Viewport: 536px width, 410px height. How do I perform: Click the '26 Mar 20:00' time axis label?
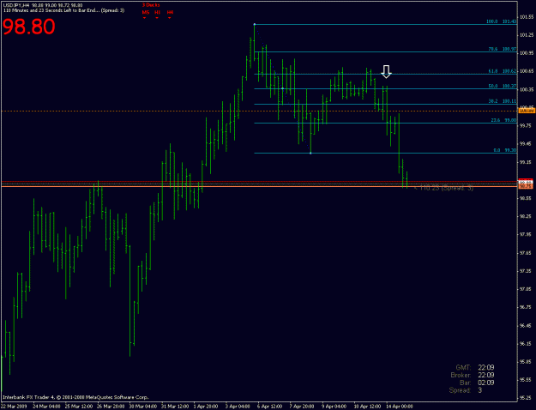[111, 407]
